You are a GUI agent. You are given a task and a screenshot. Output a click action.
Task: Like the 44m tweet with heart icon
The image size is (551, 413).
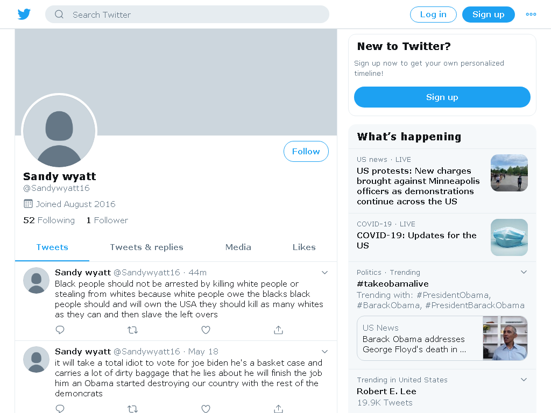[206, 330]
